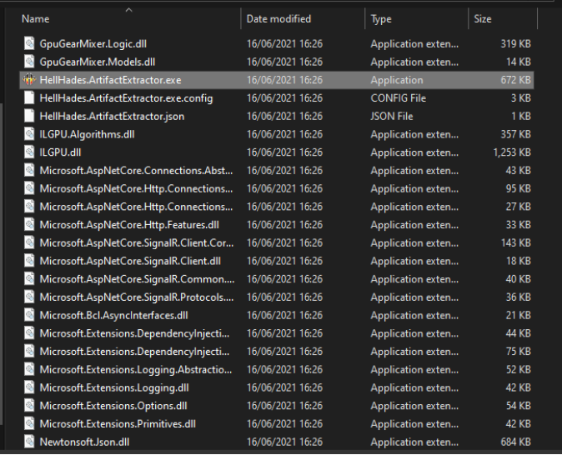This screenshot has width=562, height=455.
Task: Click the ILGPU.dll file icon
Action: click(x=29, y=152)
